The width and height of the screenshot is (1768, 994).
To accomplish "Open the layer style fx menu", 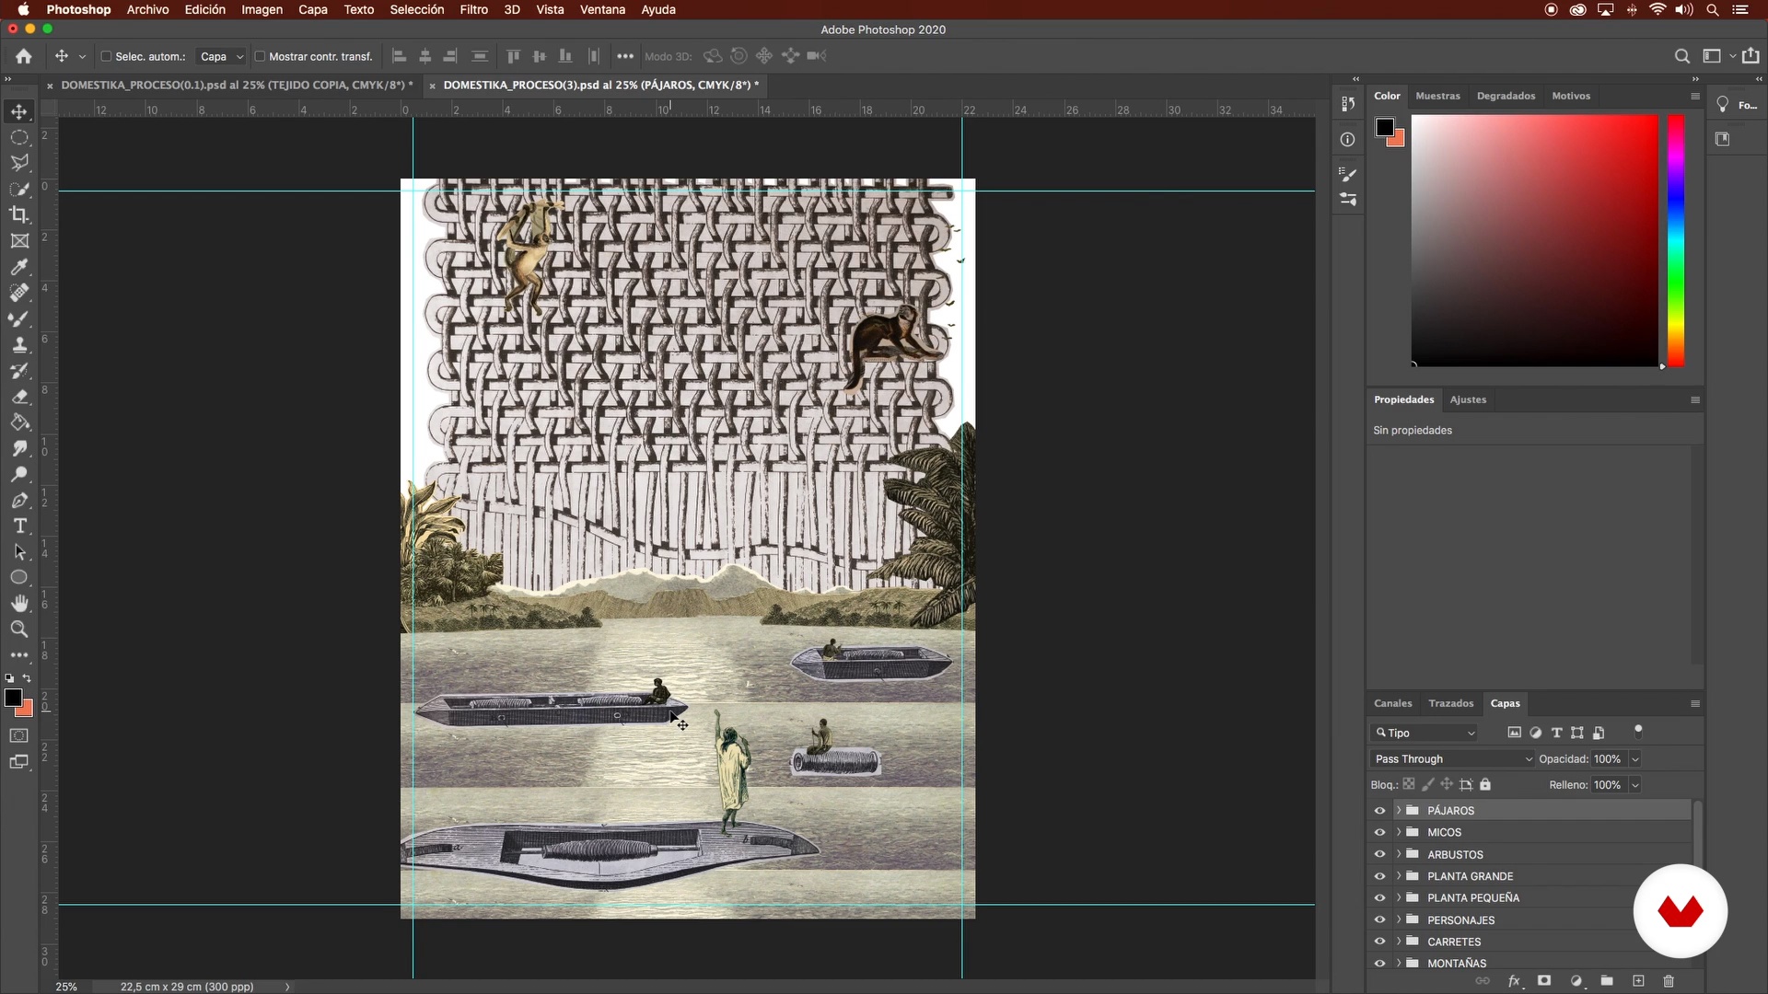I will [1514, 981].
